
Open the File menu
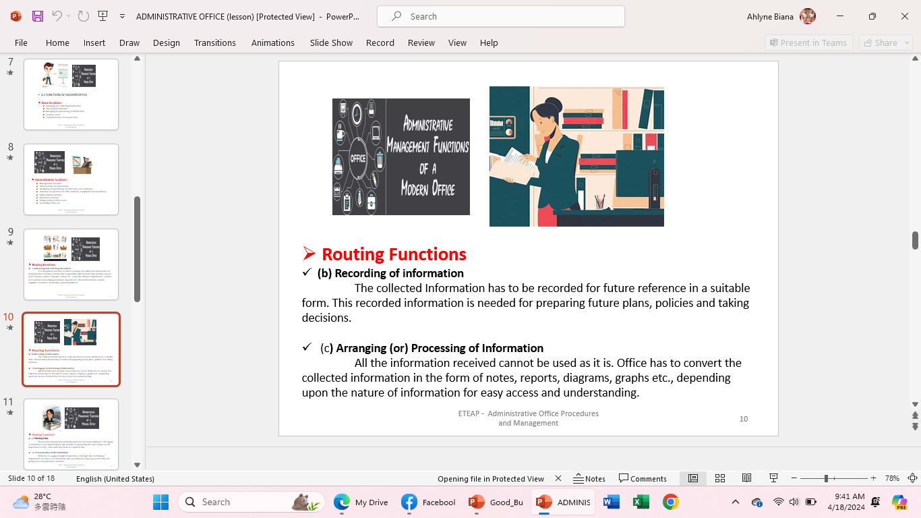21,42
